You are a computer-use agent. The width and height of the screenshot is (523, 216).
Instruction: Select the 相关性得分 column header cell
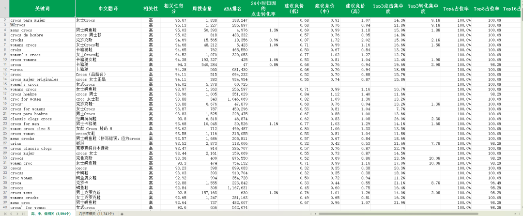point(173,9)
